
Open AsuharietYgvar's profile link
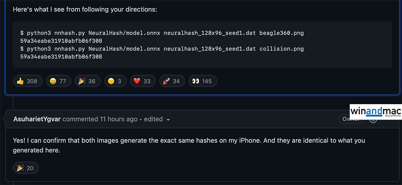[37, 119]
